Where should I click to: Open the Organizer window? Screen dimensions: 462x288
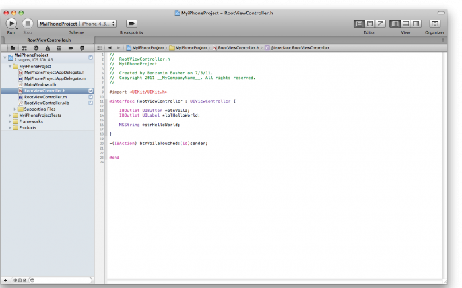point(434,24)
